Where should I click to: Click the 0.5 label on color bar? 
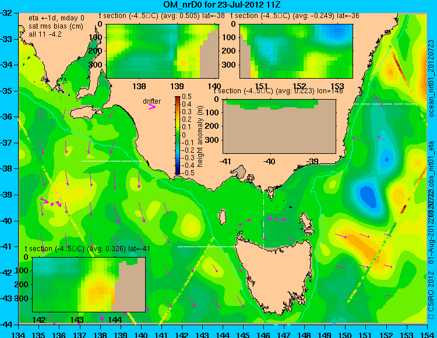(x=186, y=97)
